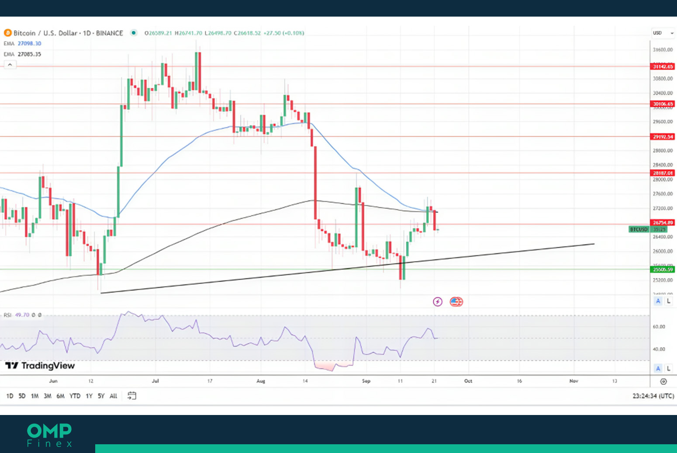
Task: Click the Bitcoin symbol logo icon
Action: (x=7, y=33)
